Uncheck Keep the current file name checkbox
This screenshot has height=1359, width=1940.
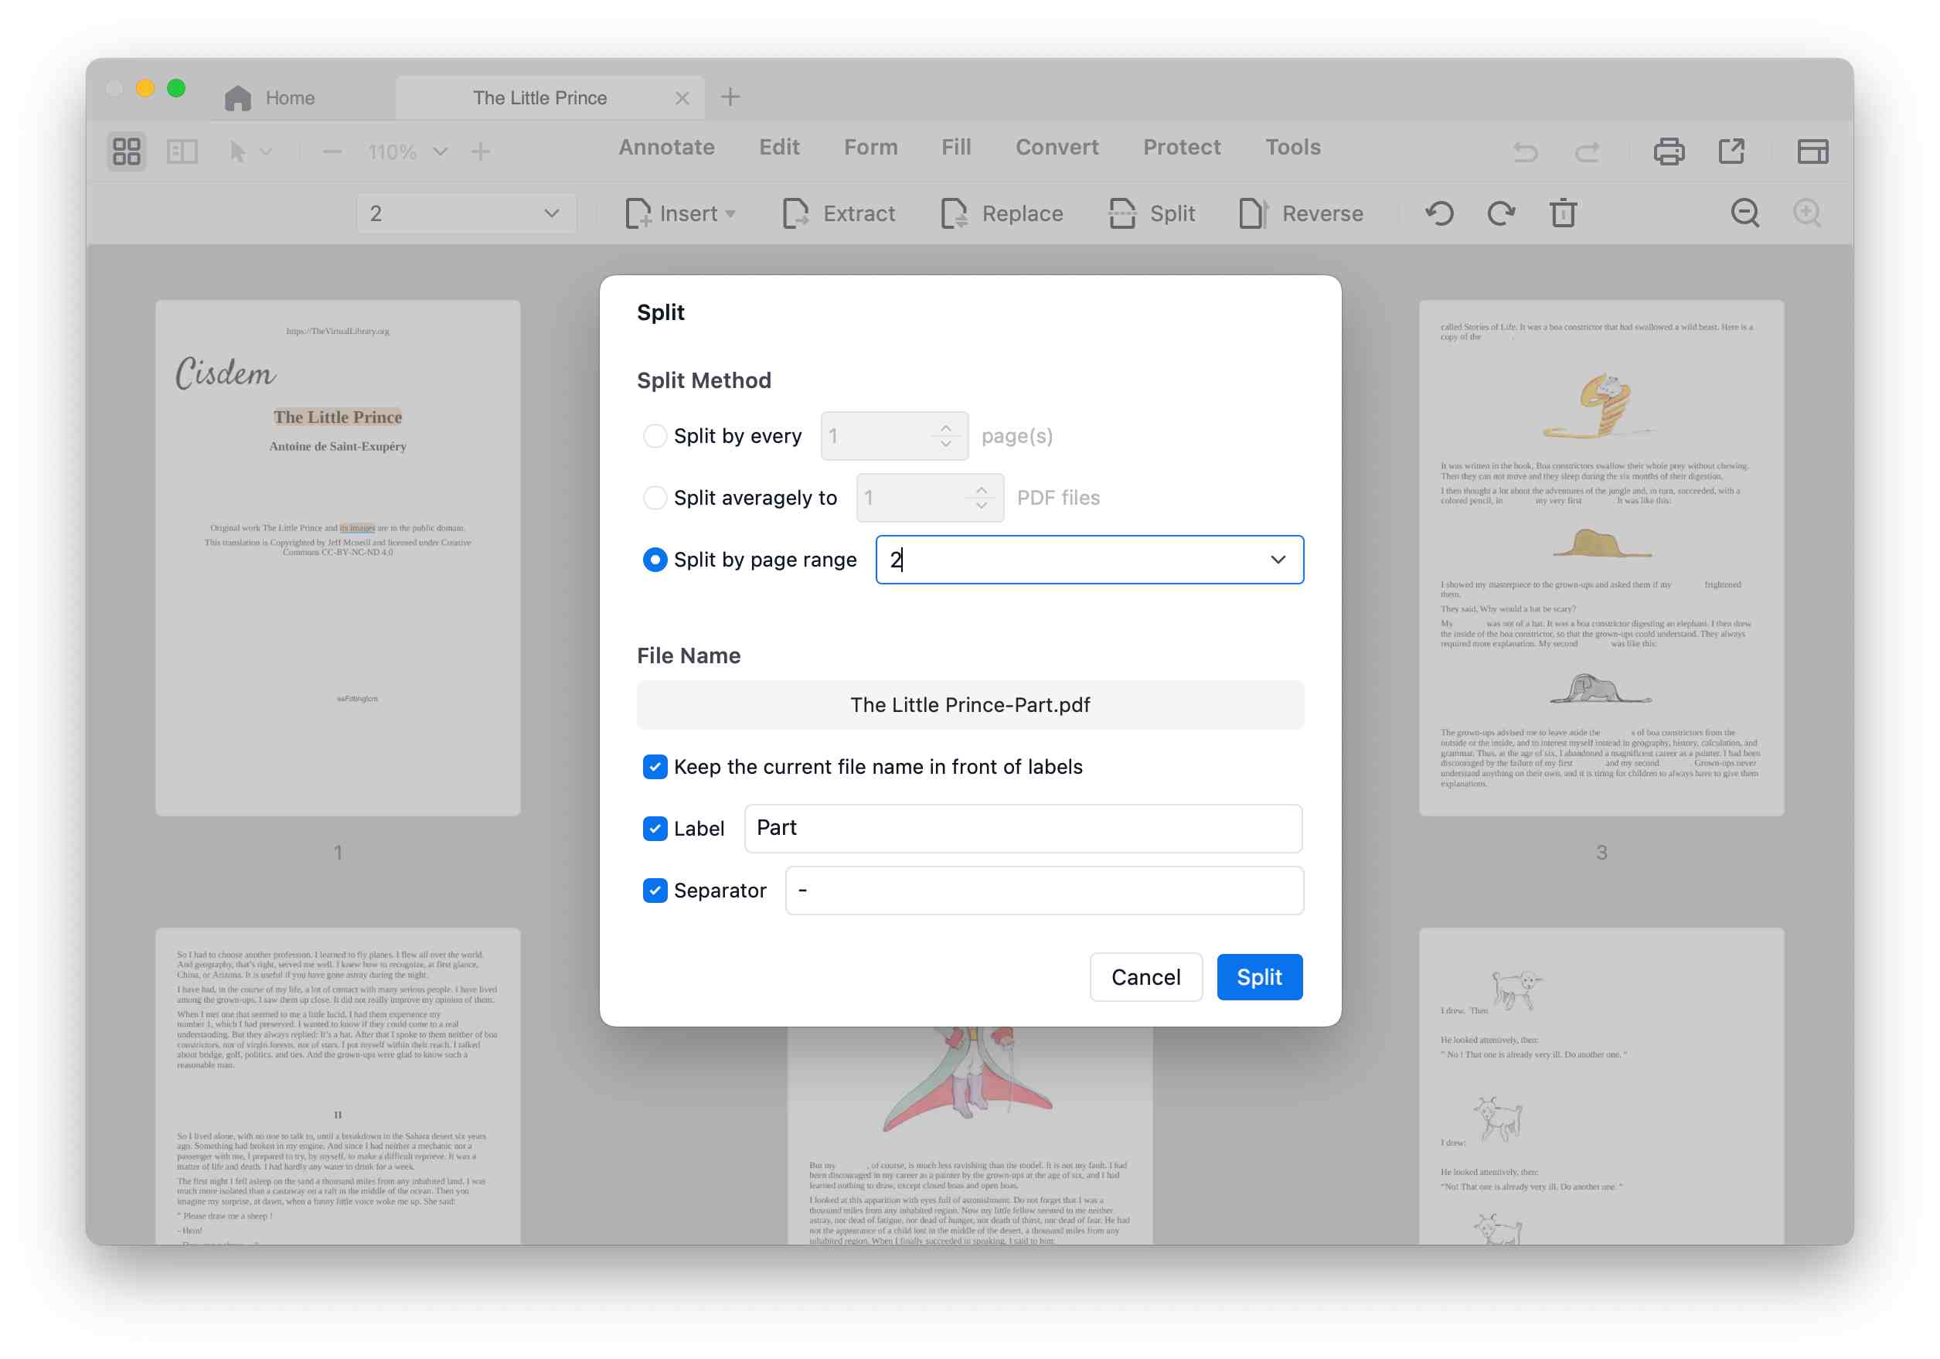click(655, 767)
